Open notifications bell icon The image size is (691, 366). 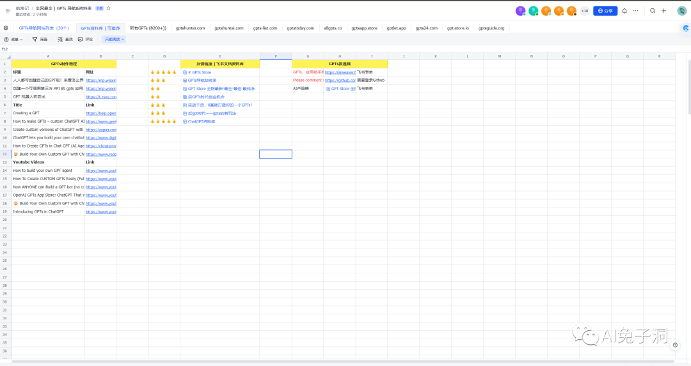[624, 11]
